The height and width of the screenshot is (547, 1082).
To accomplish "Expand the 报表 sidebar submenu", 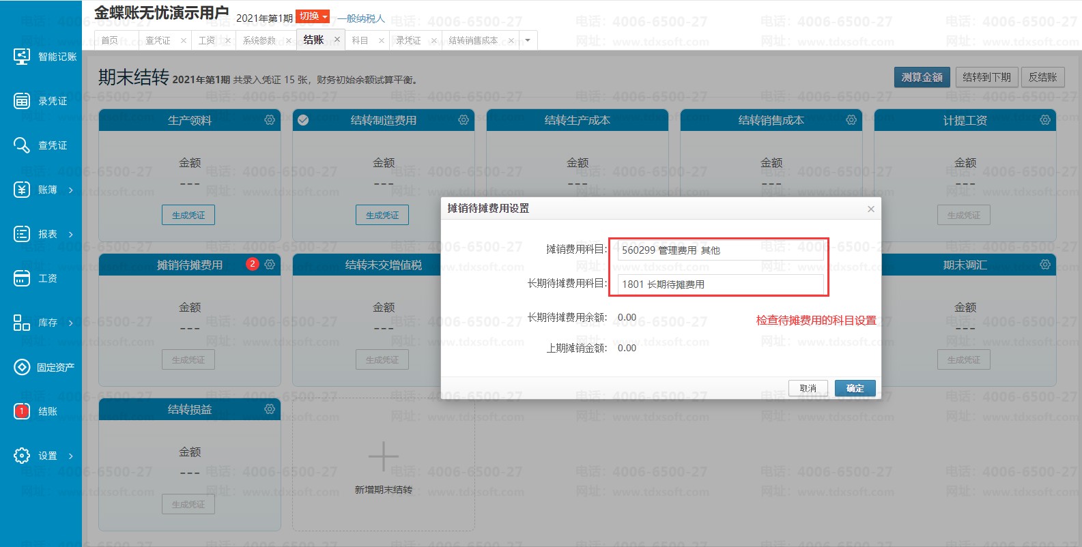I will (70, 234).
